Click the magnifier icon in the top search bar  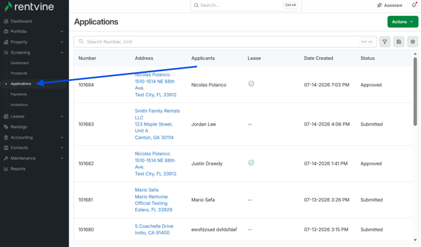click(196, 5)
